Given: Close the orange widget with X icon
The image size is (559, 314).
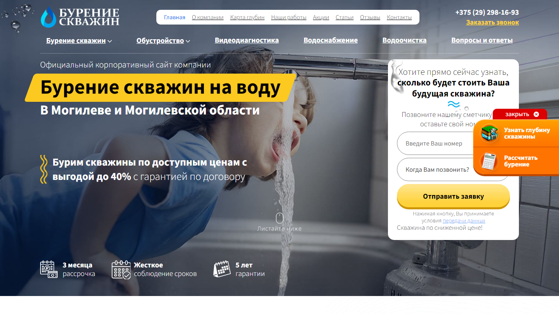Looking at the screenshot, I should pyautogui.click(x=536, y=114).
